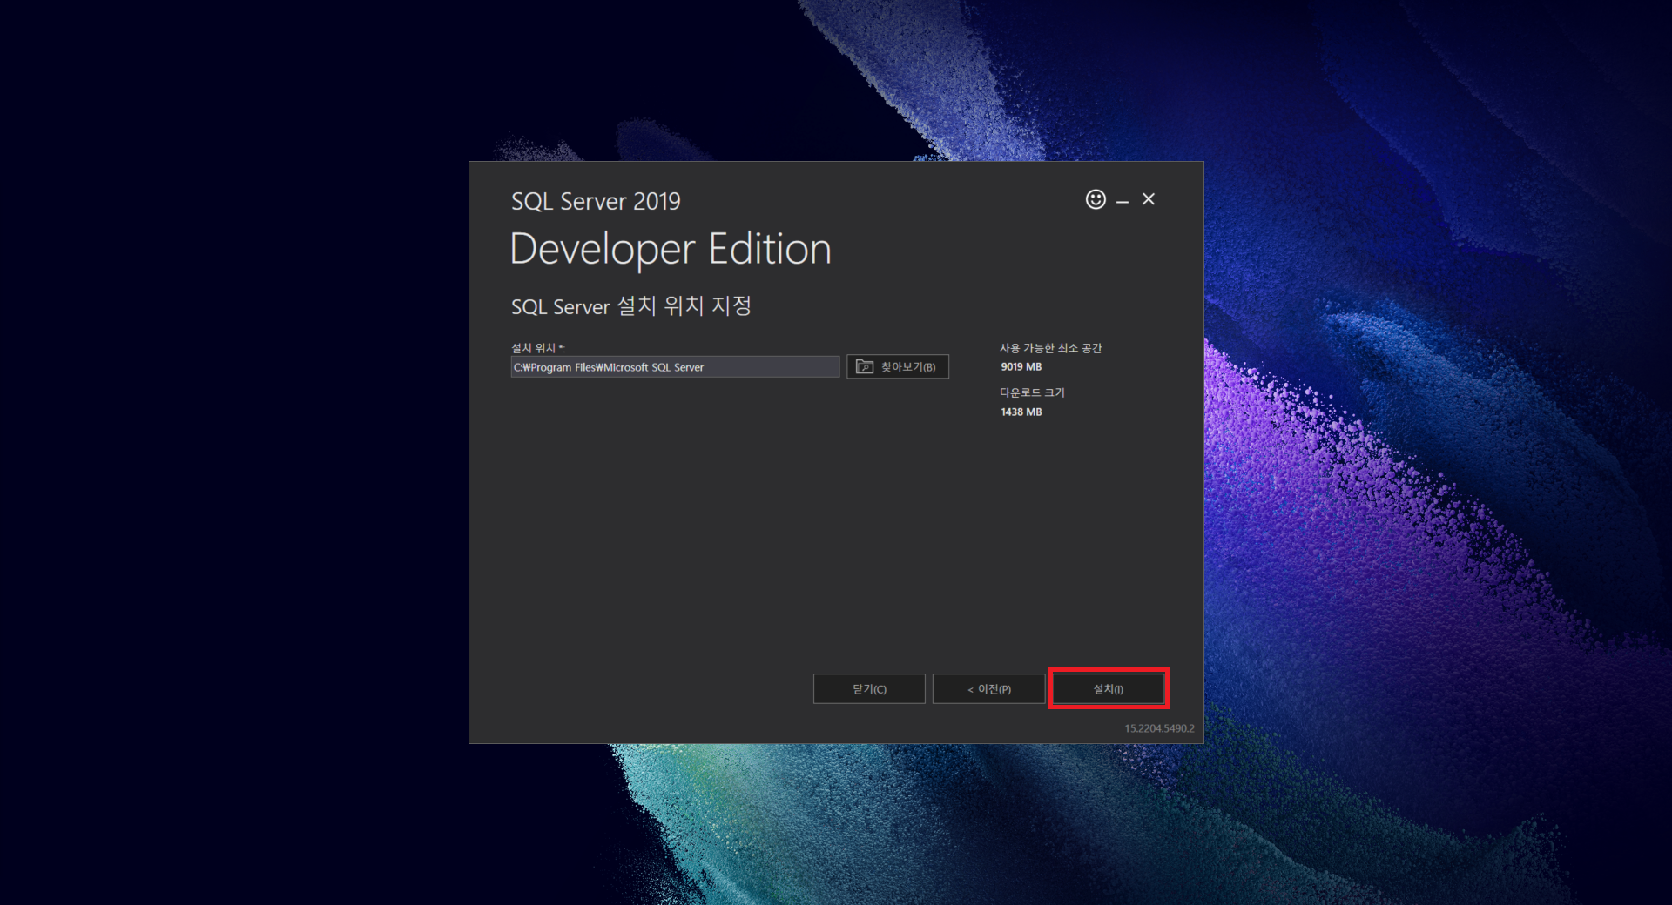The image size is (1672, 905).
Task: Go back with the 이전(P) button
Action: coord(988,689)
